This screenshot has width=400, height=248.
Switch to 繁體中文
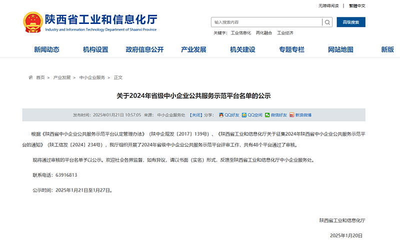click(x=357, y=6)
